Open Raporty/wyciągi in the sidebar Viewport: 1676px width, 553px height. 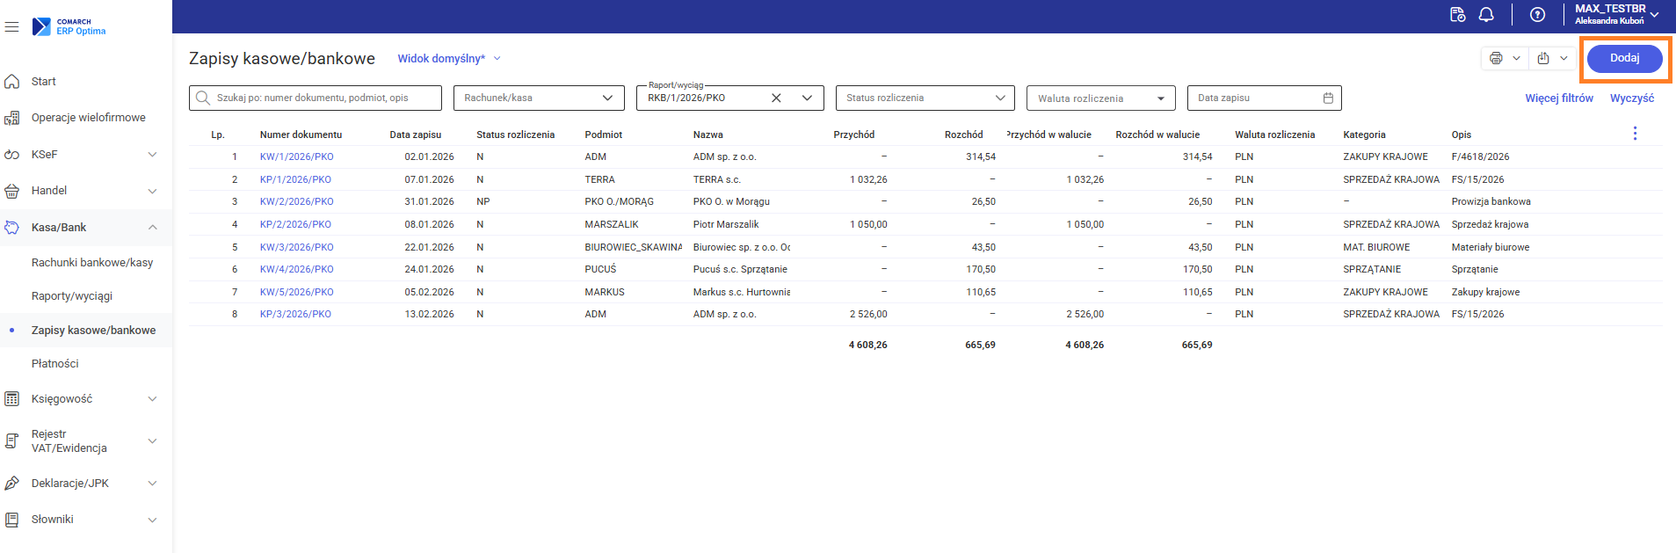pos(72,296)
